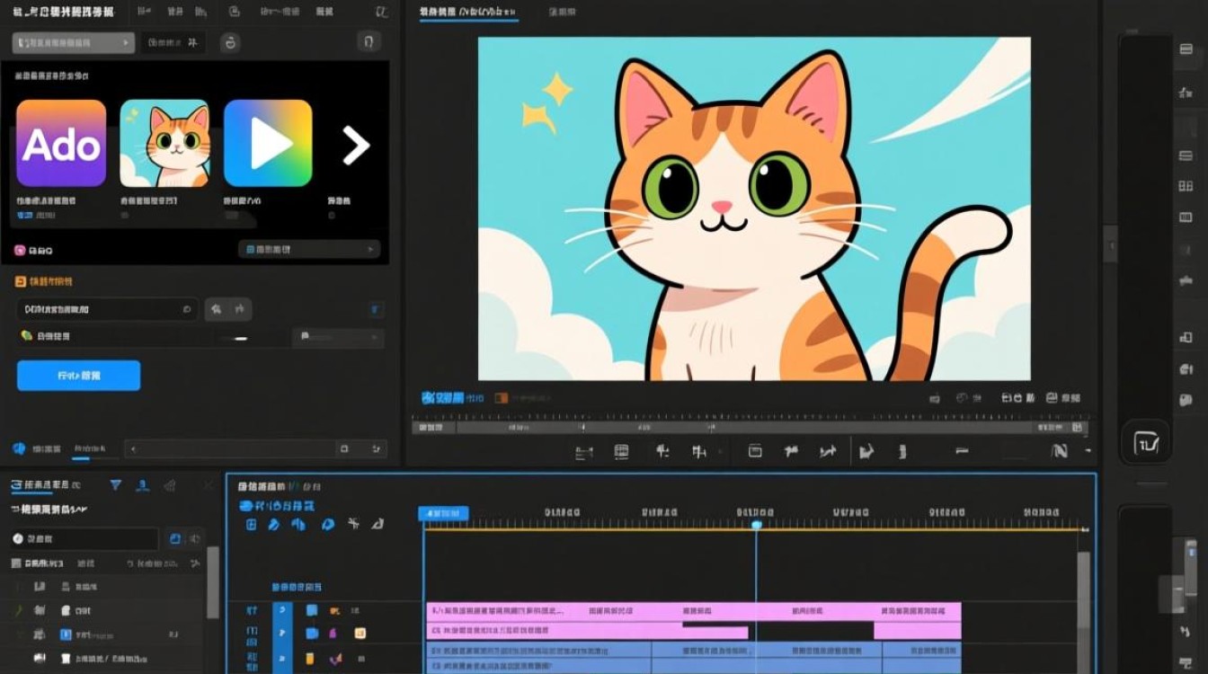Click the pink icon below the Ado thumbnail

[20, 252]
